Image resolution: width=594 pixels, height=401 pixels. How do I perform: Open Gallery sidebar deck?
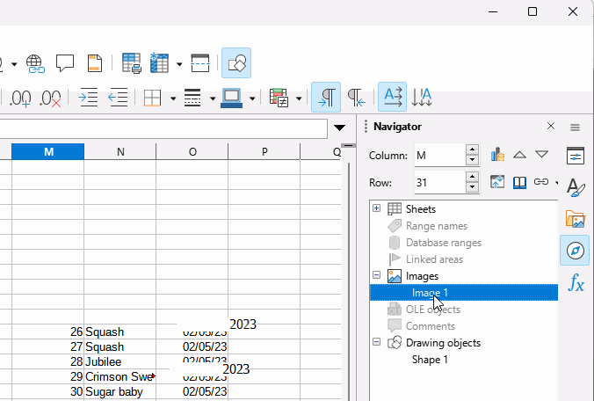(x=575, y=219)
